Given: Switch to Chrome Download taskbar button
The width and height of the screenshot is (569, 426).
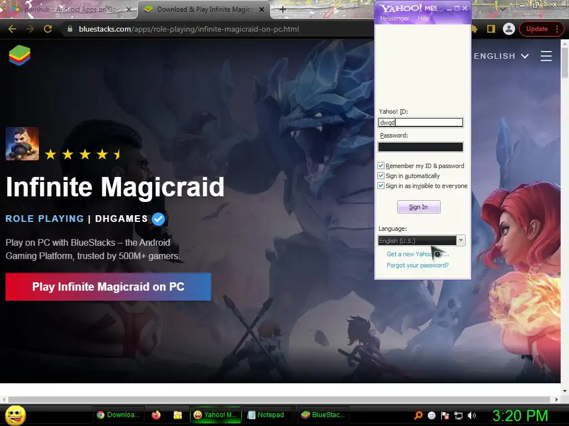Looking at the screenshot, I should coord(118,415).
